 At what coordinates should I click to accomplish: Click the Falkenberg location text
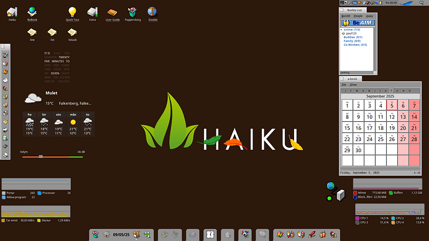pos(75,103)
